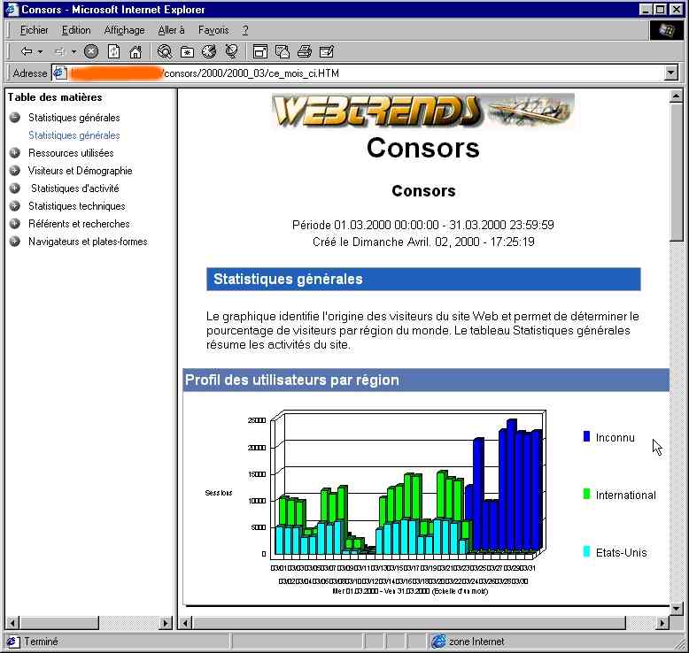This screenshot has width=689, height=653.
Task: Print the page with the printer icon
Action: click(x=304, y=52)
